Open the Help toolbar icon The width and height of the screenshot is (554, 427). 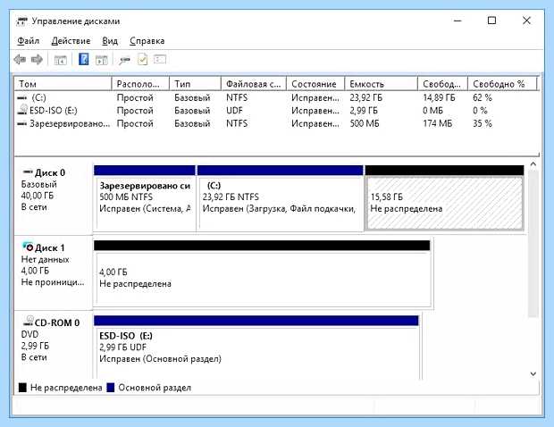[x=83, y=59]
